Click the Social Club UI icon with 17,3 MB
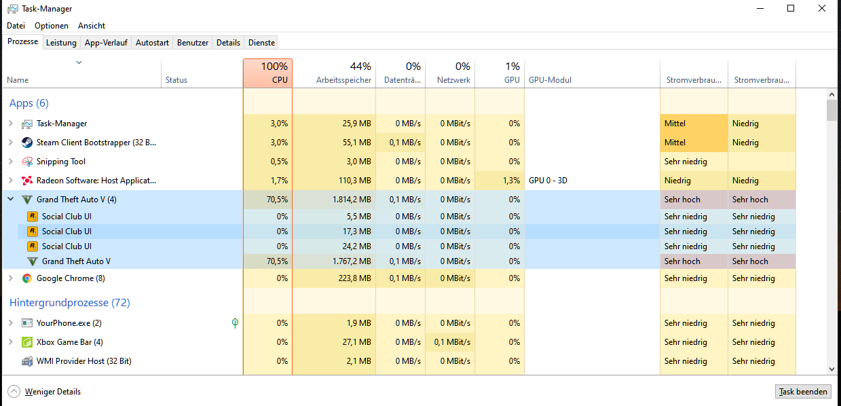 tap(33, 232)
